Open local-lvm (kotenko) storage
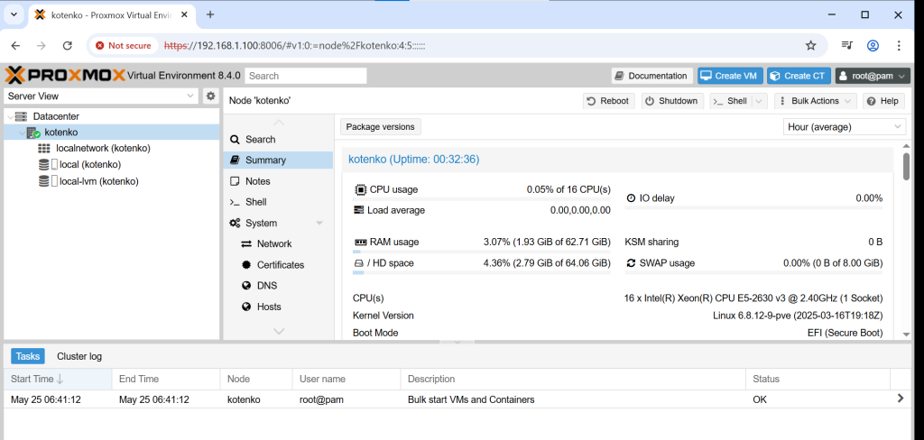This screenshot has height=440, width=924. 99,181
